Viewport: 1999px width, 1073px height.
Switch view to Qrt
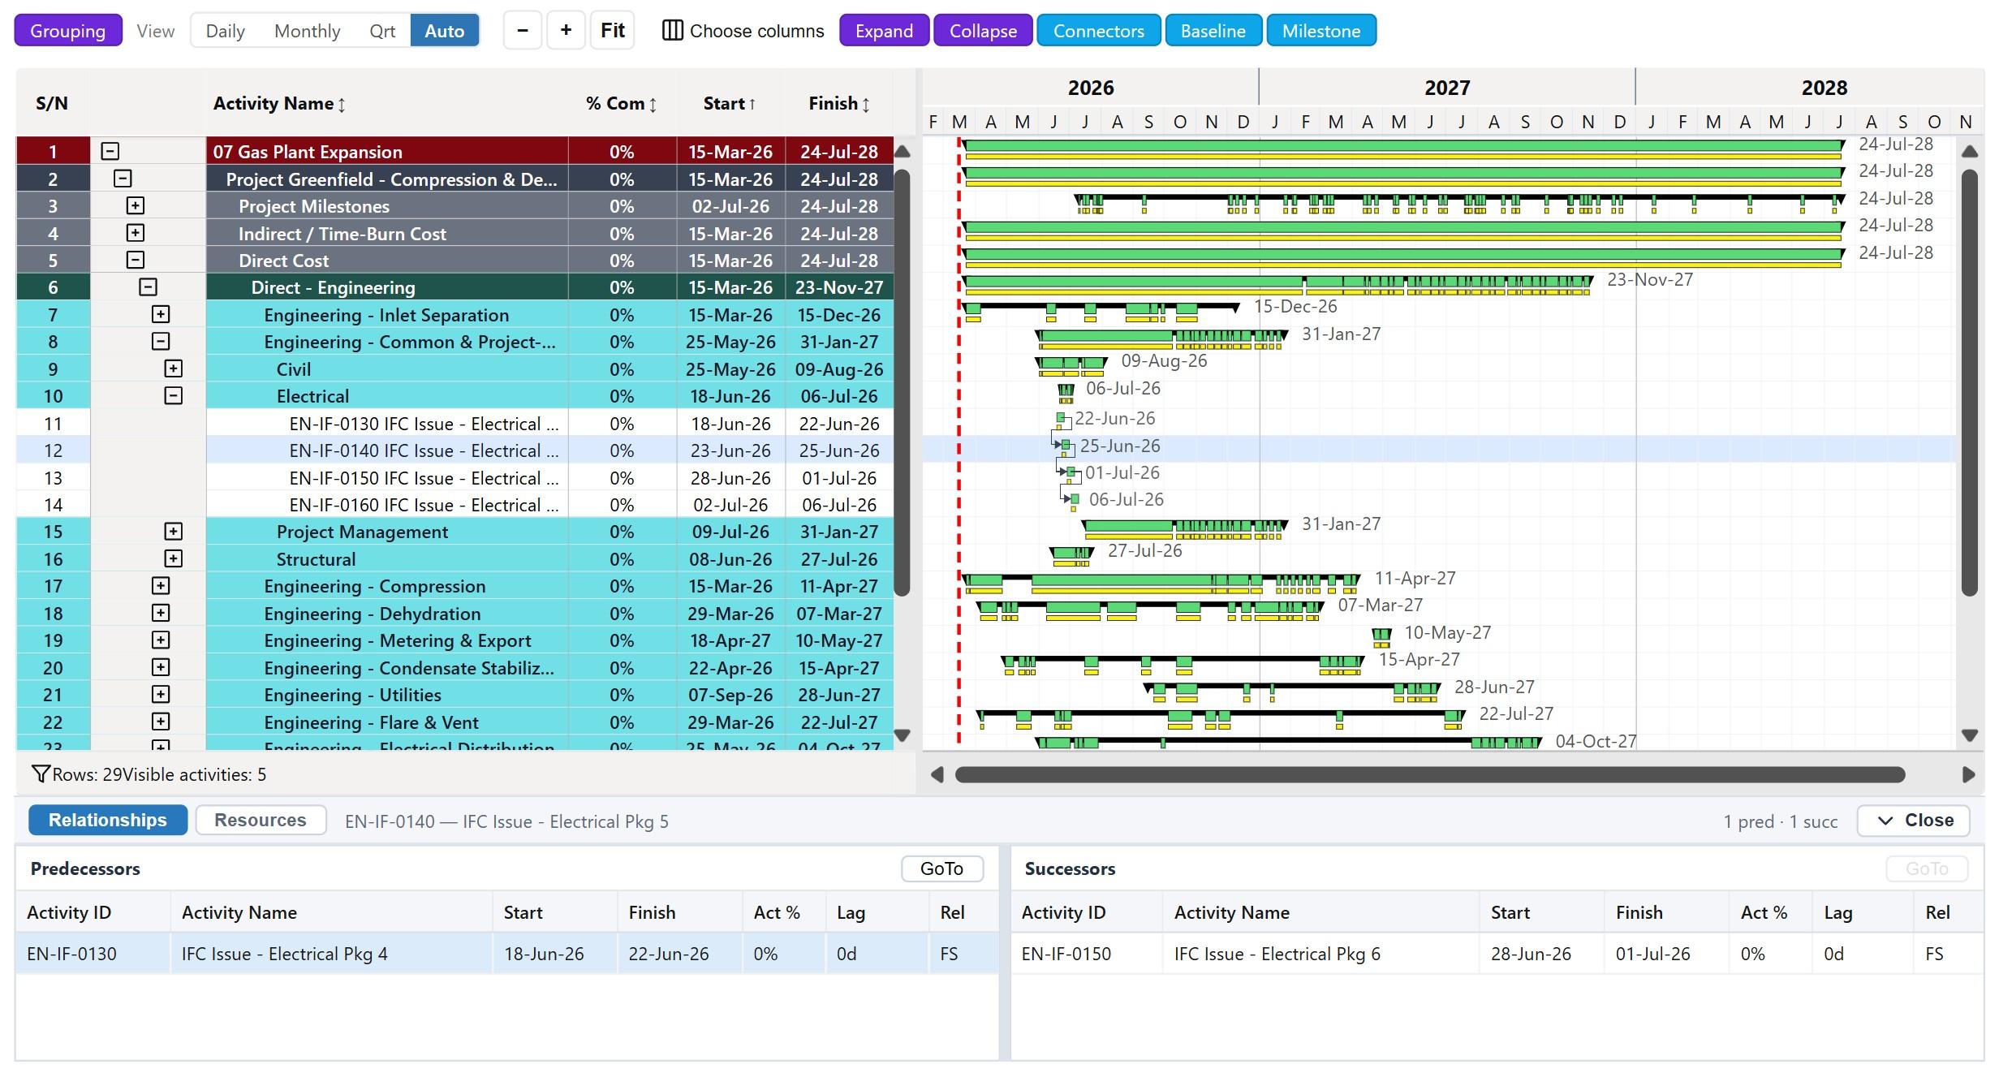pos(382,31)
